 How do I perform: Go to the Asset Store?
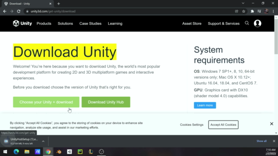pyautogui.click(x=192, y=23)
